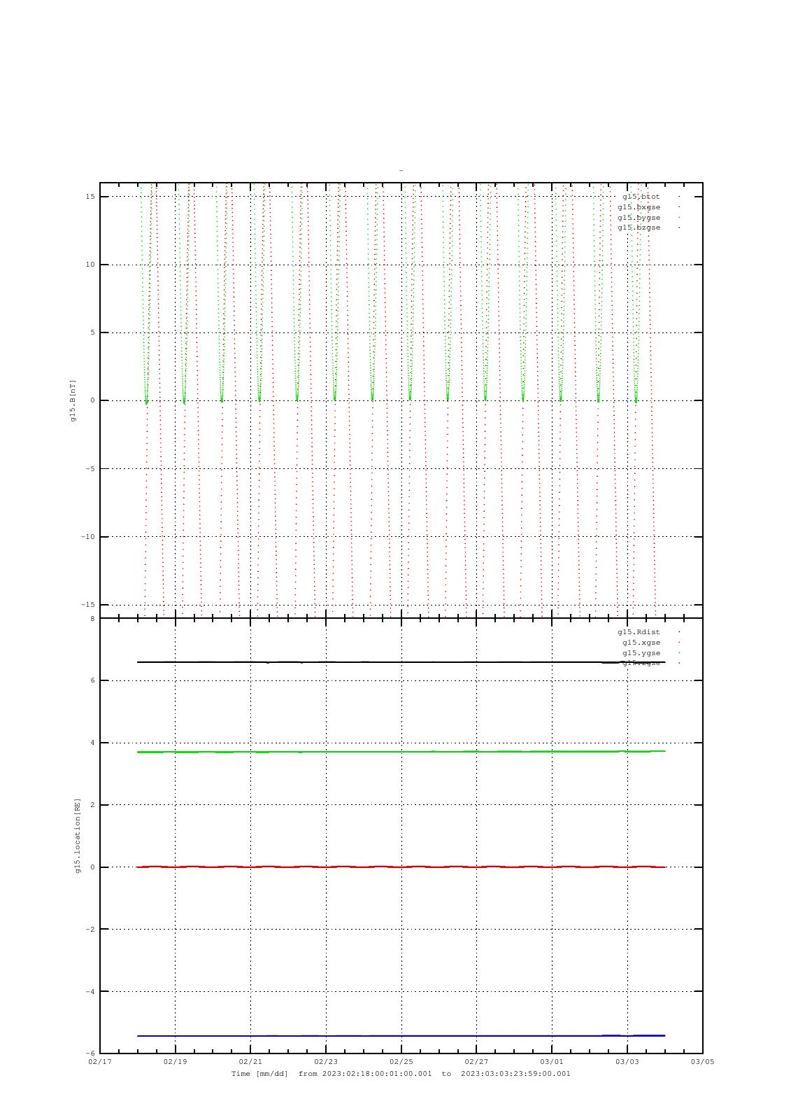Select the g15.Rdist legend entry

point(639,632)
